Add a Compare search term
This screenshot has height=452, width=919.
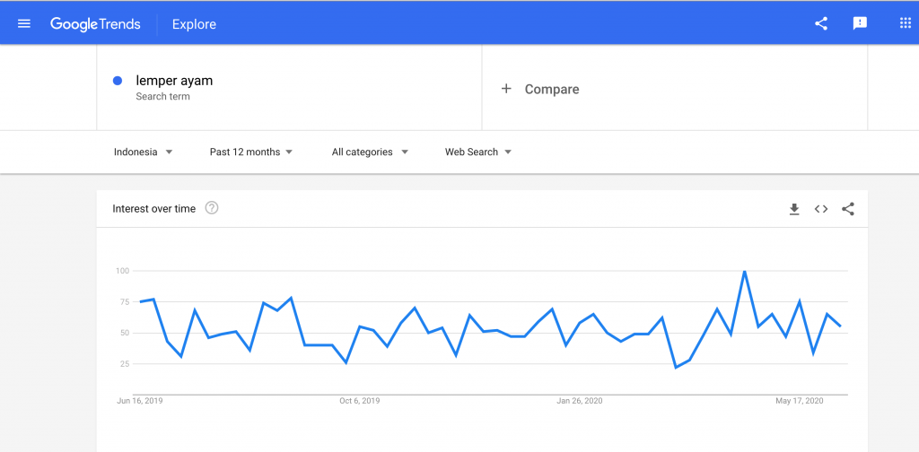(x=675, y=88)
